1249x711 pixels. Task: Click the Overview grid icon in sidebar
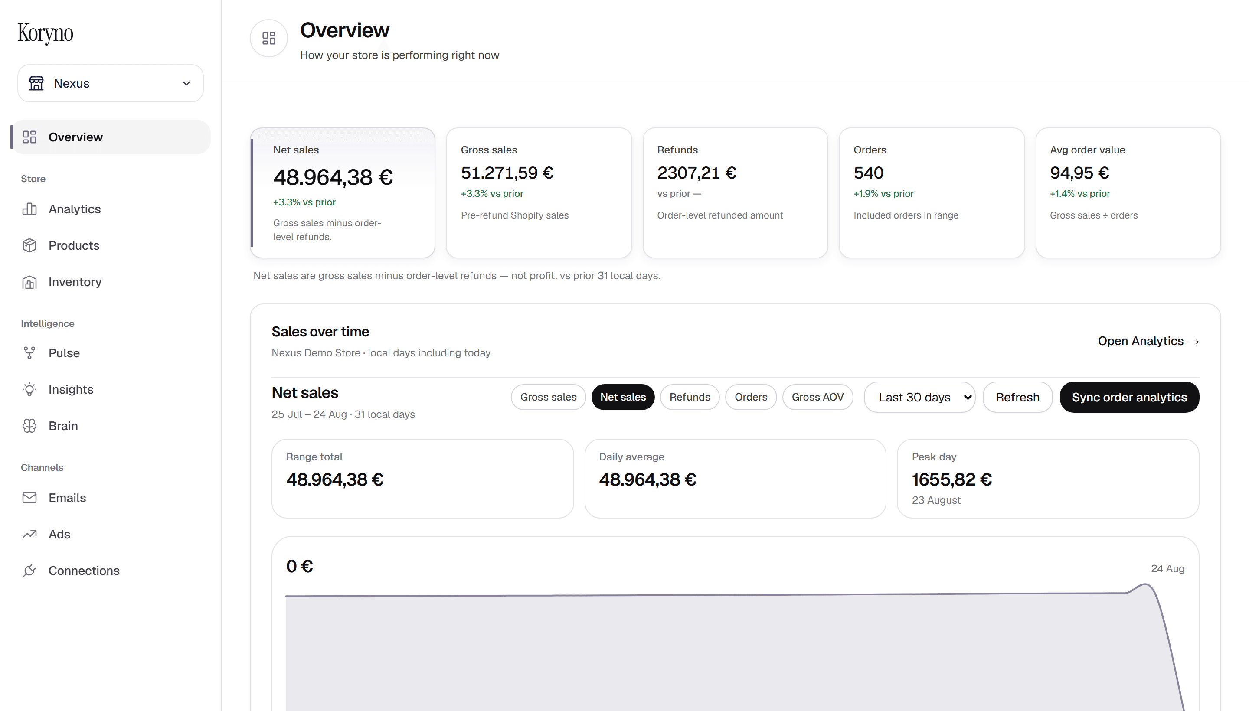click(29, 137)
